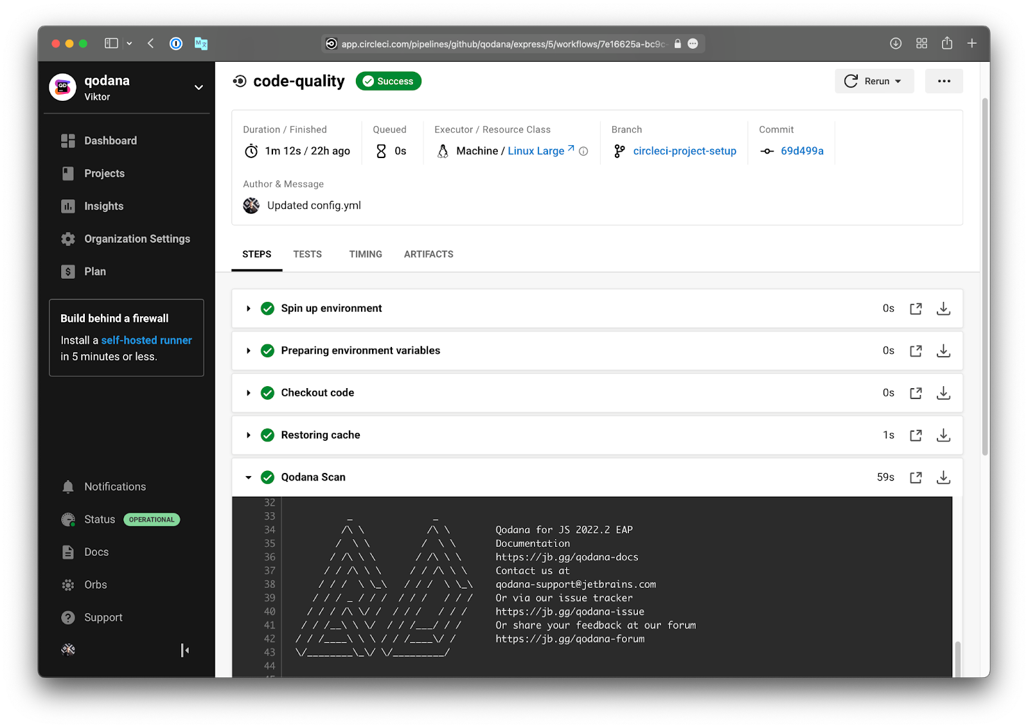Click the commit author avatar
The image size is (1028, 728).
[x=251, y=206]
